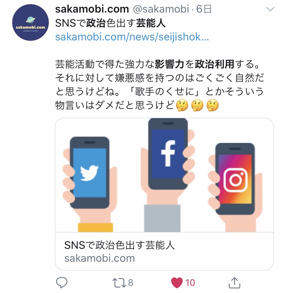The width and height of the screenshot is (286, 293).
Task: Select tweet headline SNSで政治色出す芸能人
Action: [110, 23]
